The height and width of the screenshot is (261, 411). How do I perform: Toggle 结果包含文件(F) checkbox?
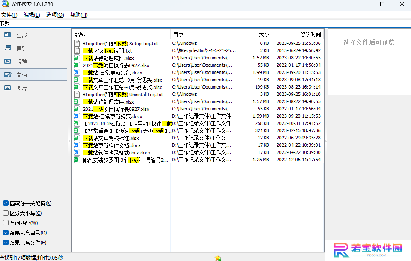[6, 243]
